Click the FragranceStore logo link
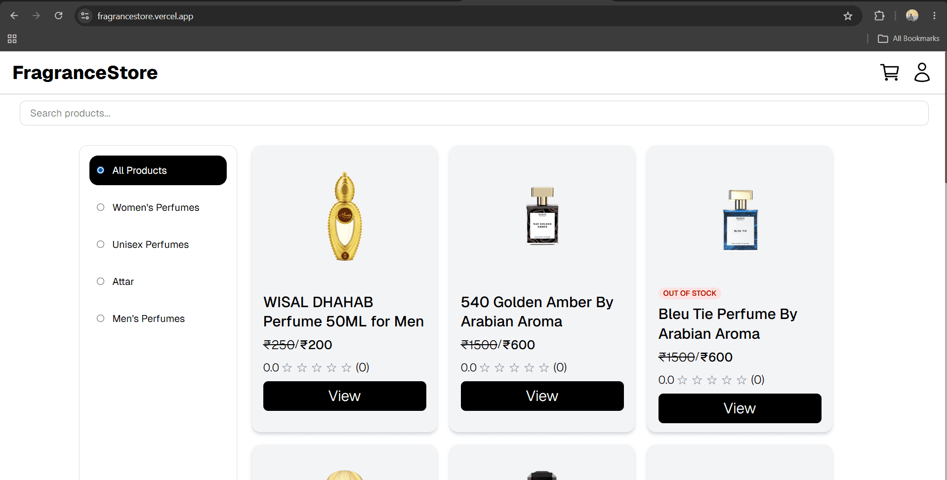 coord(85,73)
